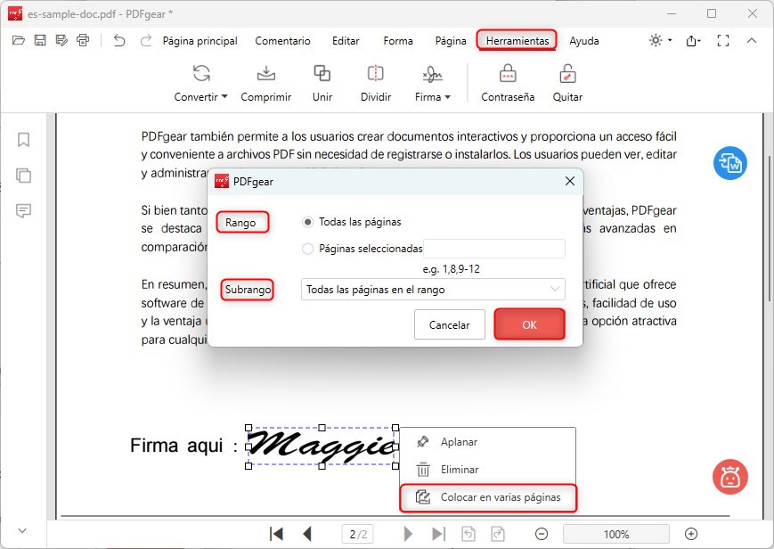Select the Todas las páginas radio button
Image resolution: width=774 pixels, height=549 pixels.
[307, 222]
